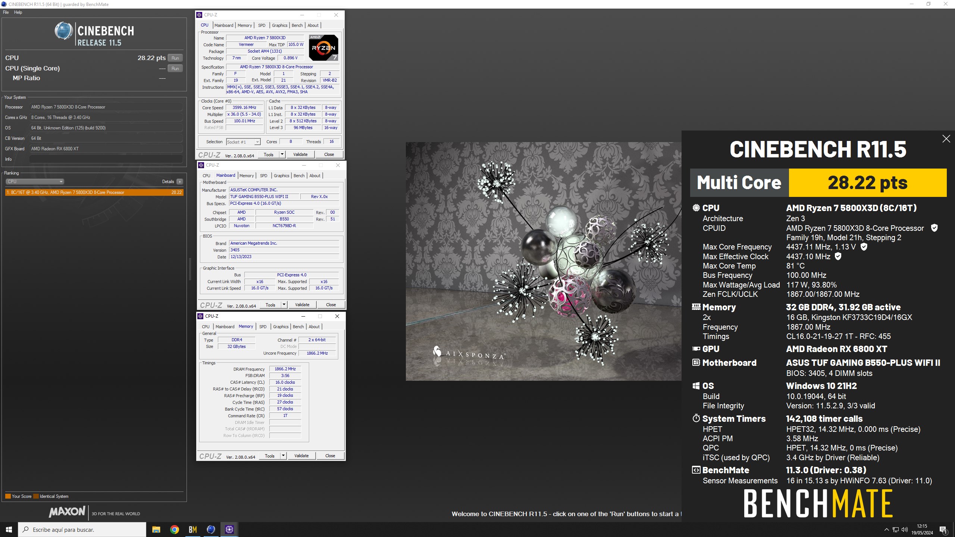Click the Multi Core 28.22 pts score banner
Screen dimensions: 955x537
pos(818,183)
